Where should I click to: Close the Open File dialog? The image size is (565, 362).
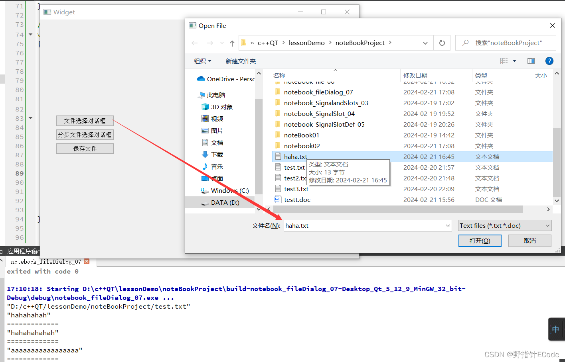click(x=553, y=25)
